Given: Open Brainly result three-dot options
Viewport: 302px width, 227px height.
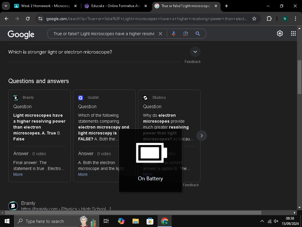Looking at the screenshot, I should pyautogui.click(x=110, y=209).
